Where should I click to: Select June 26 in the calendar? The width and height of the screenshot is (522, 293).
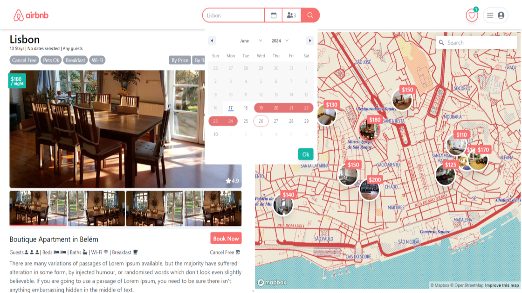pos(261,121)
